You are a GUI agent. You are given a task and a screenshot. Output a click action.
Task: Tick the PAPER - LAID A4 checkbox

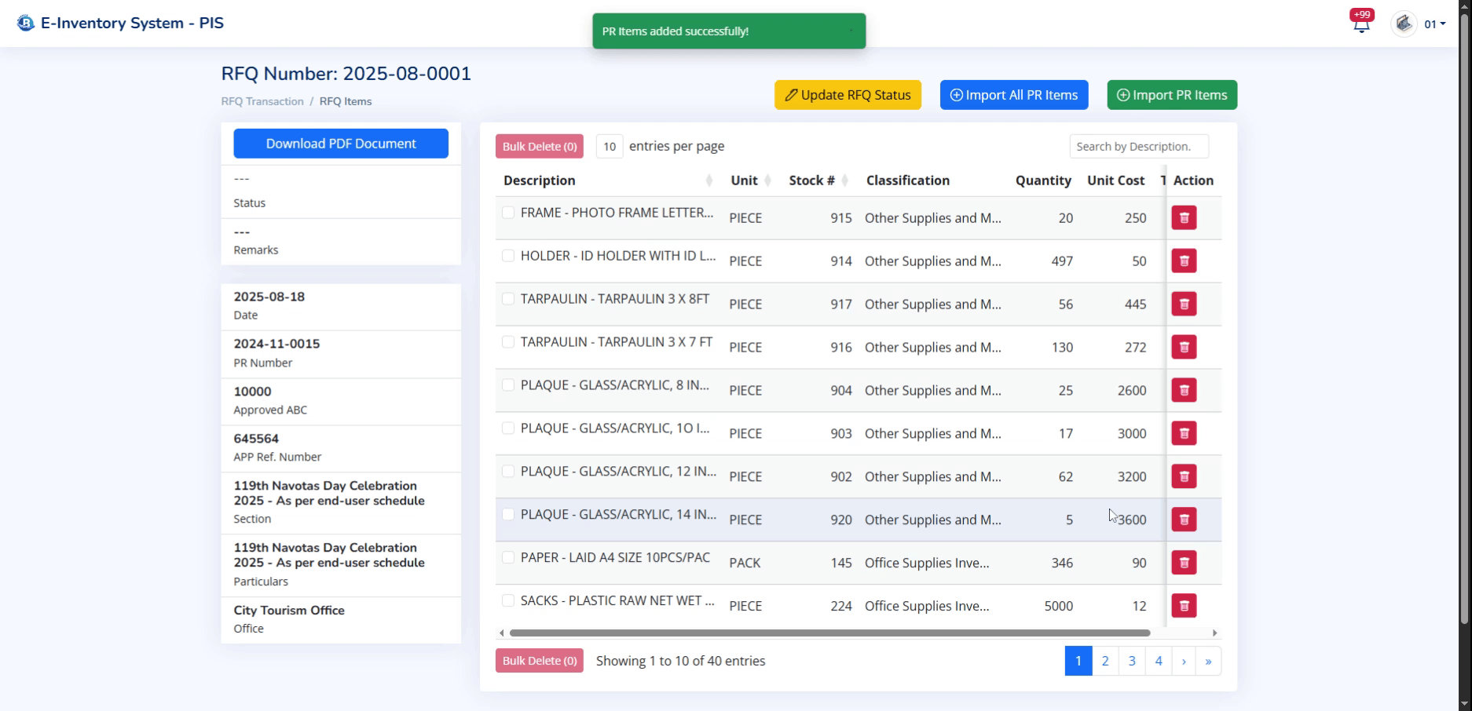(x=508, y=557)
